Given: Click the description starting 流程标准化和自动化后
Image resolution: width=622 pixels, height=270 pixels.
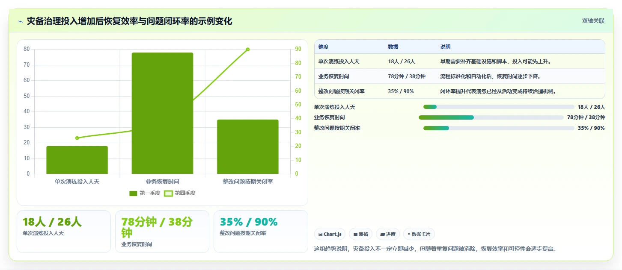Looking at the screenshot, I should pos(491,76).
